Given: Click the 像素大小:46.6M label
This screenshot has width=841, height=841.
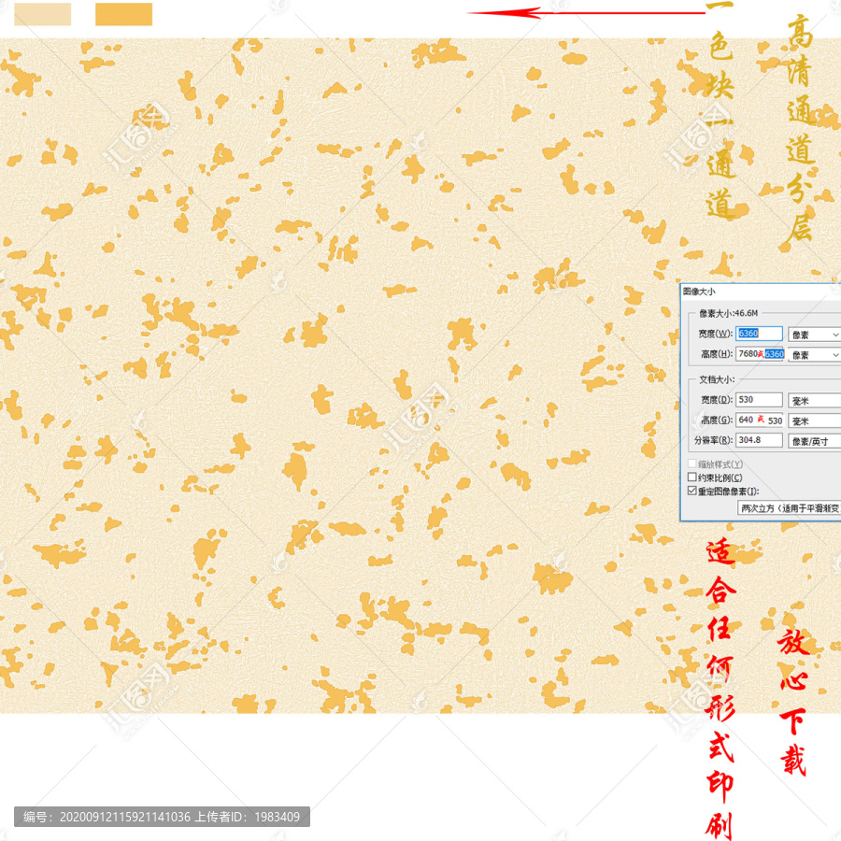Looking at the screenshot, I should point(728,313).
